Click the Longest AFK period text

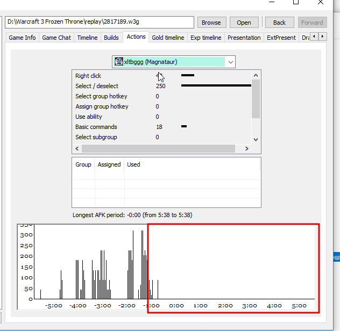(132, 215)
